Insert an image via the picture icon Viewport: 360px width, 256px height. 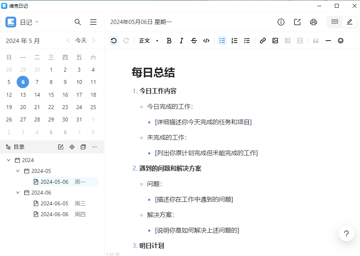click(275, 41)
